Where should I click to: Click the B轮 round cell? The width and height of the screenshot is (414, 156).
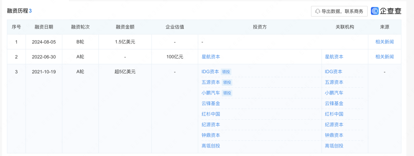click(80, 42)
